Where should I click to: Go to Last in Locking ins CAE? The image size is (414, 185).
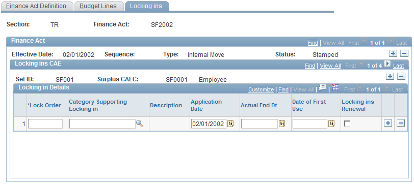398,66
